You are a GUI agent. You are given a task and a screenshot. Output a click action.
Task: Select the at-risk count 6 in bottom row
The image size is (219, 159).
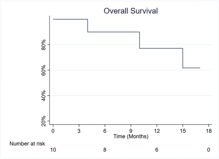[157, 150]
